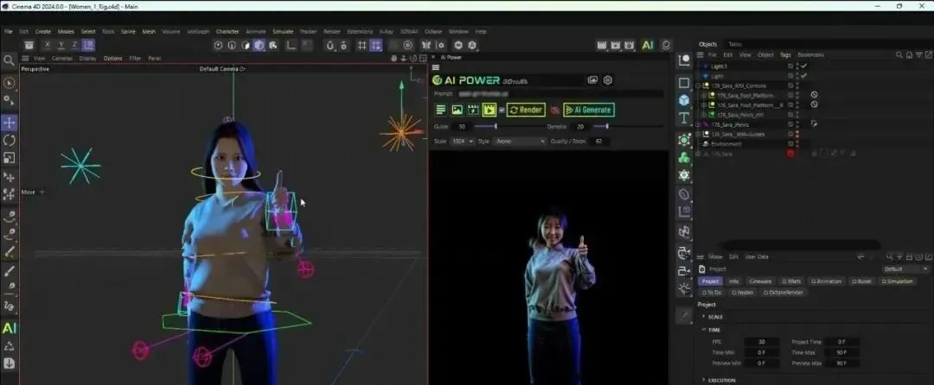Image resolution: width=934 pixels, height=385 pixels.
Task: Open the Character menu
Action: (227, 31)
